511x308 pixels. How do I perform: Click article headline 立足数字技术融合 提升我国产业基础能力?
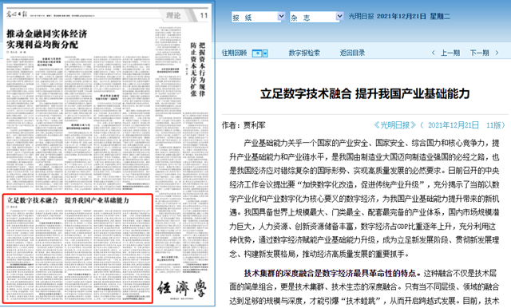[x=365, y=94]
